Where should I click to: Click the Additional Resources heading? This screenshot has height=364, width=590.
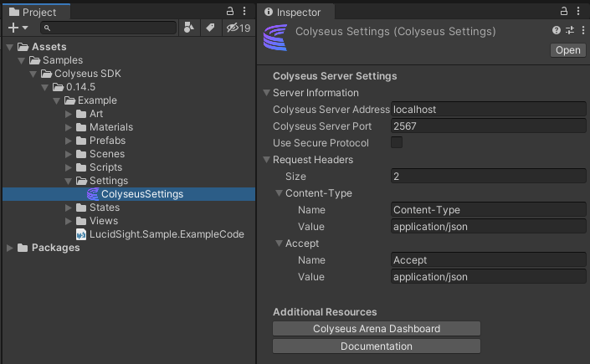[325, 312]
